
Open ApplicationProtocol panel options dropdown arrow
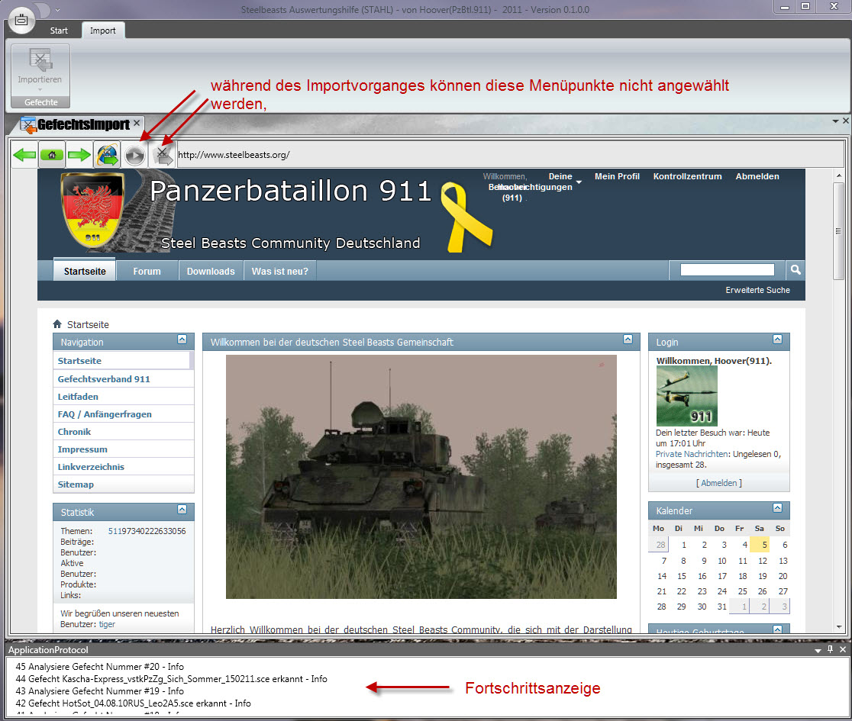[818, 650]
